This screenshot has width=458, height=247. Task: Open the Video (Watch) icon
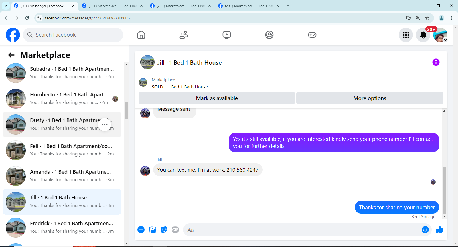(227, 35)
